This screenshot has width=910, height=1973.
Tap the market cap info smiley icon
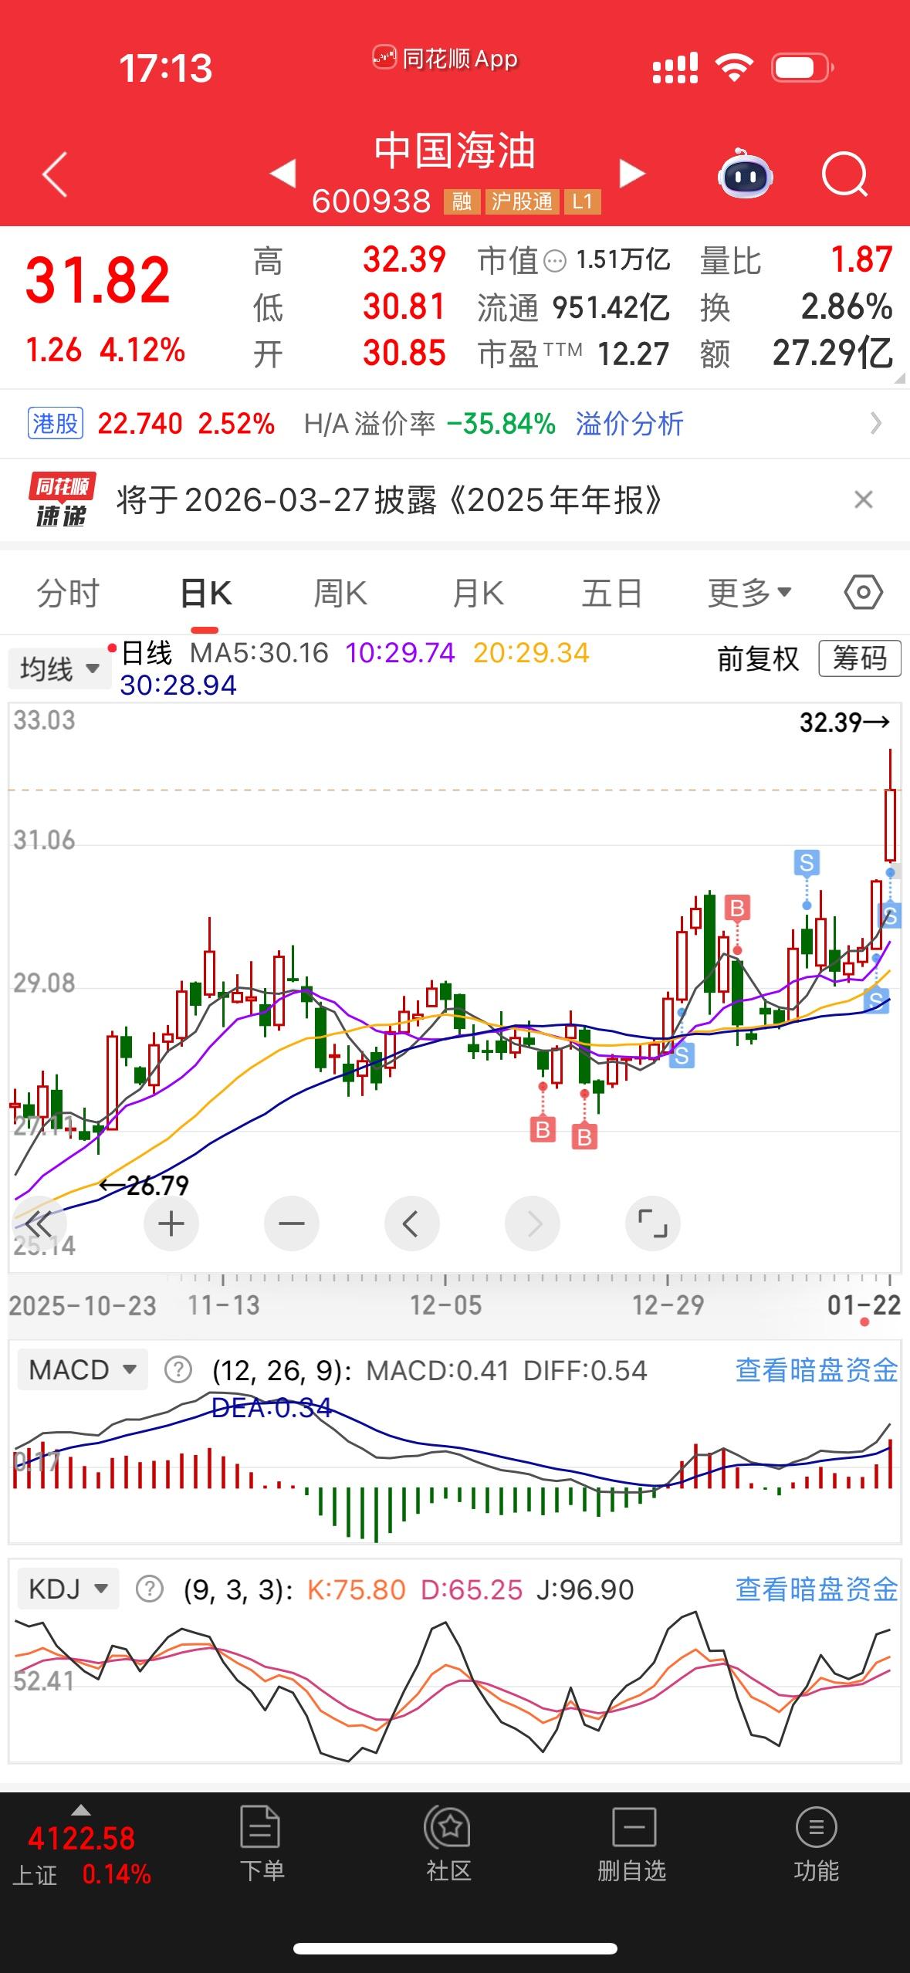555,262
